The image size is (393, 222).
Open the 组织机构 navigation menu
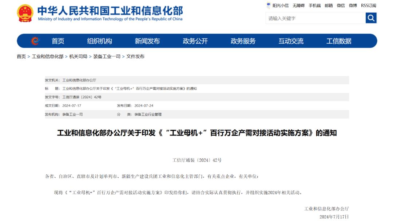[99, 41]
